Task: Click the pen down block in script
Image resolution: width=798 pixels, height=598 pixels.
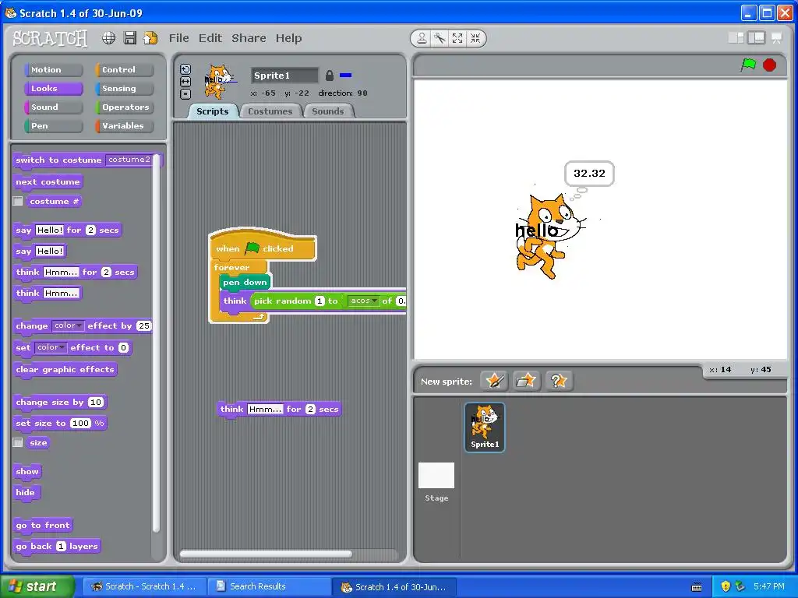Action: 245,282
